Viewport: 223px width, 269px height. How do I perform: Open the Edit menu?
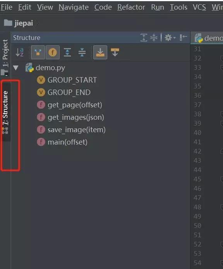[x=25, y=7]
